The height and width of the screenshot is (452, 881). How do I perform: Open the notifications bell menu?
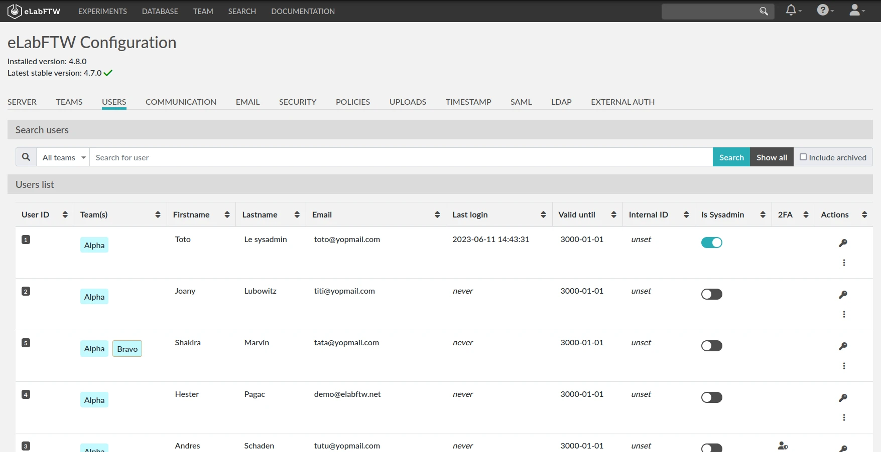coord(793,10)
